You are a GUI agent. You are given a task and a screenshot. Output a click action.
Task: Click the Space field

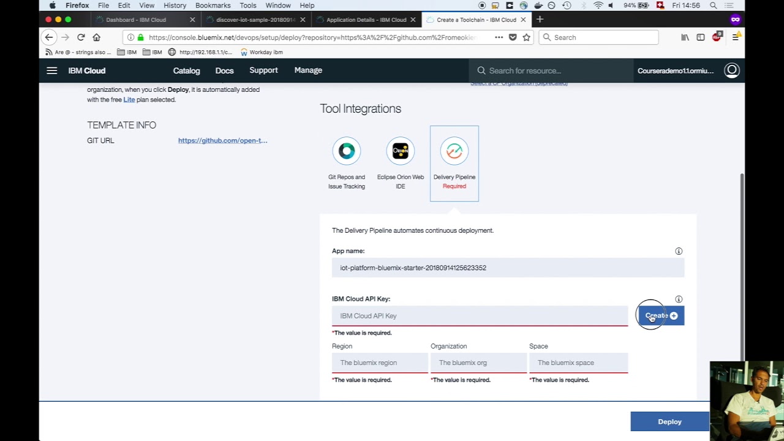point(578,363)
